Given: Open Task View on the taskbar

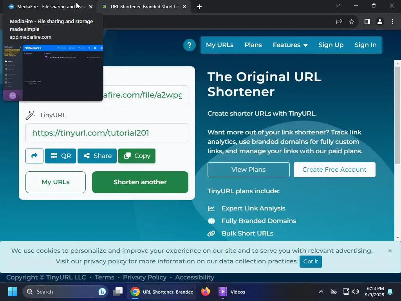Looking at the screenshot, I should coord(118,292).
